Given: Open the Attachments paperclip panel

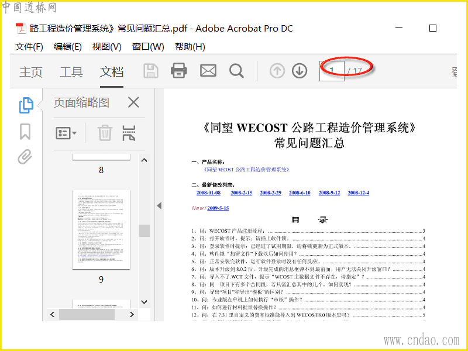Looking at the screenshot, I should pyautogui.click(x=25, y=157).
